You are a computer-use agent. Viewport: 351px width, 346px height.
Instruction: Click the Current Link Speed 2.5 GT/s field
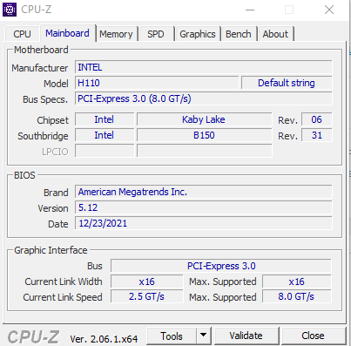click(x=146, y=296)
